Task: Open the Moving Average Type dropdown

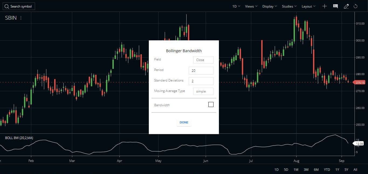Action: [203, 91]
